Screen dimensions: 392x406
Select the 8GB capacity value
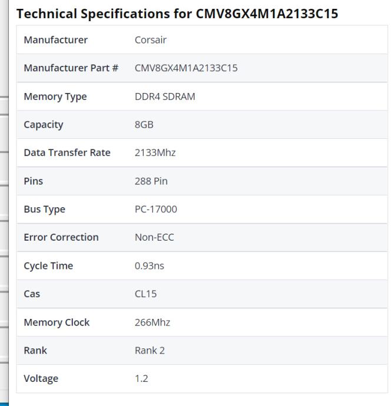(x=144, y=125)
